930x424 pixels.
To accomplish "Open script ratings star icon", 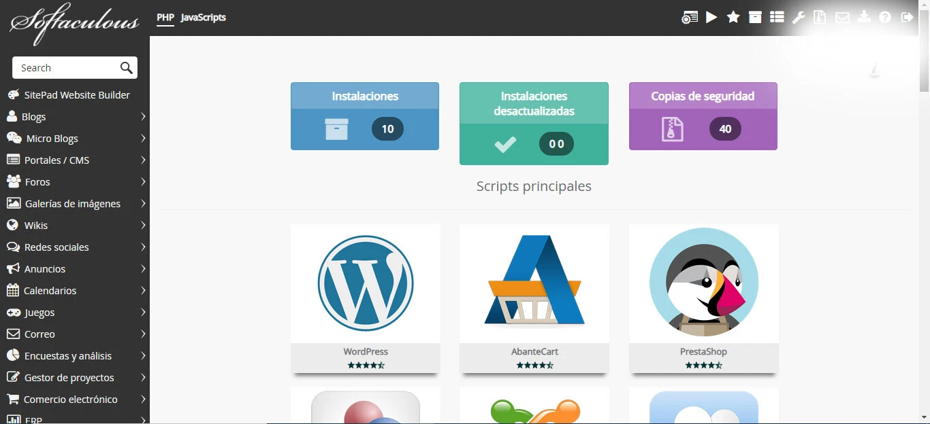I will (x=733, y=17).
